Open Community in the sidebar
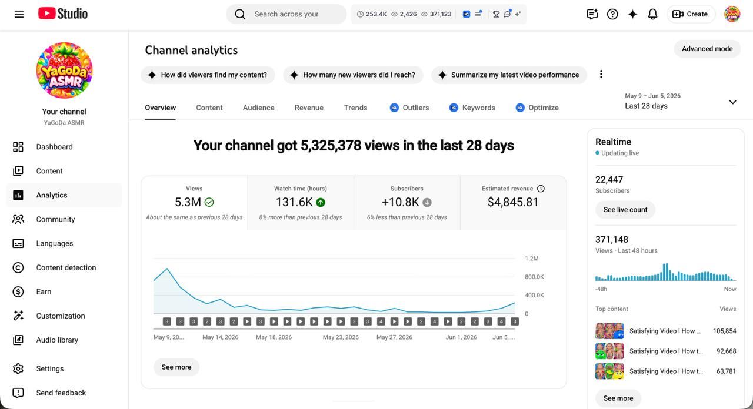 point(64,219)
